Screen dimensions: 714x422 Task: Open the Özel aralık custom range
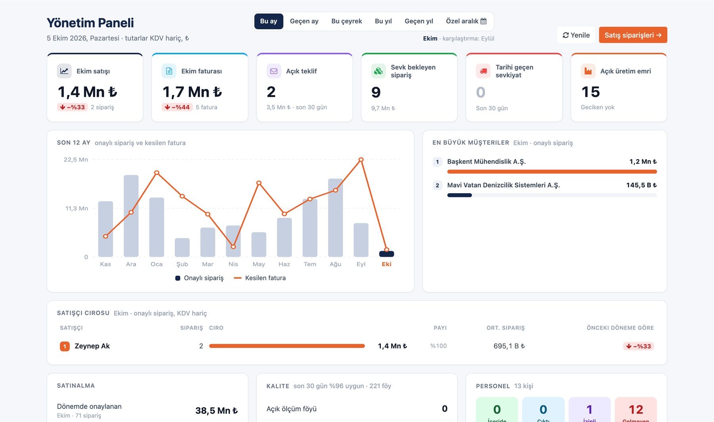point(466,21)
